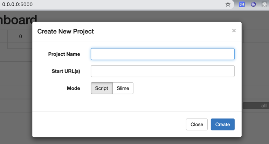Select Script mode

[x=102, y=88]
